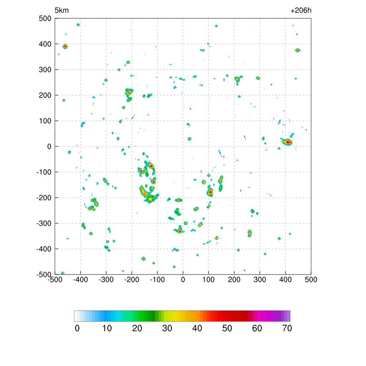
Task: Click the colorbar label 30
Action: [167, 328]
